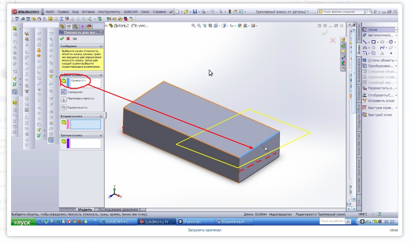Open the Инструменты menu
Screen dimensions: 413x242
pyautogui.click(x=109, y=12)
